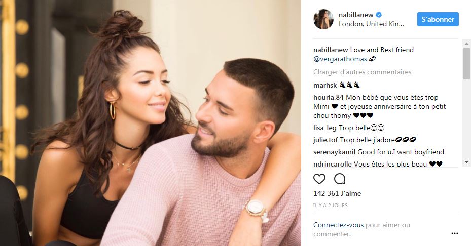Open lisa_leg commenter profile
The width and height of the screenshot is (471, 246).
[x=324, y=128]
